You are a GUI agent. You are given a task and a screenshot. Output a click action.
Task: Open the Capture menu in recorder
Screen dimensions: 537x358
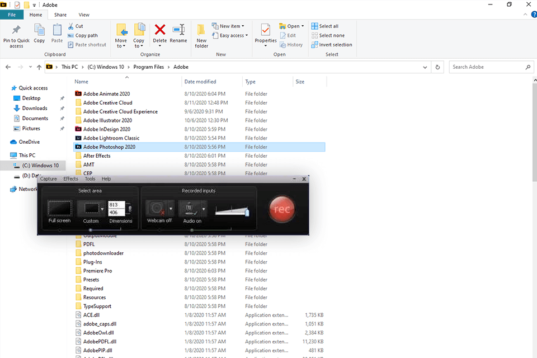[49, 179]
